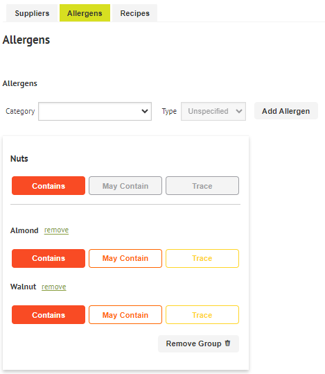Image resolution: width=325 pixels, height=374 pixels.
Task: Select the Allergens tab
Action: [85, 13]
